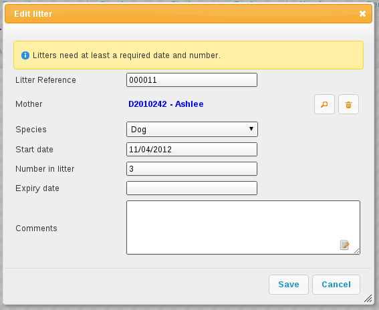
Task: Click the 'Litters need at least' notice text
Action: [x=126, y=55]
